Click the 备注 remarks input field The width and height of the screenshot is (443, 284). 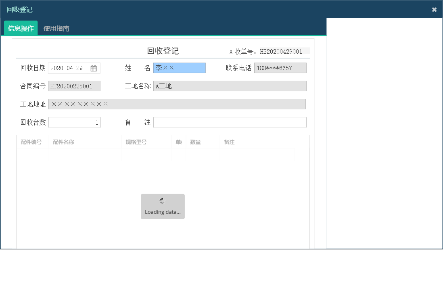point(230,122)
